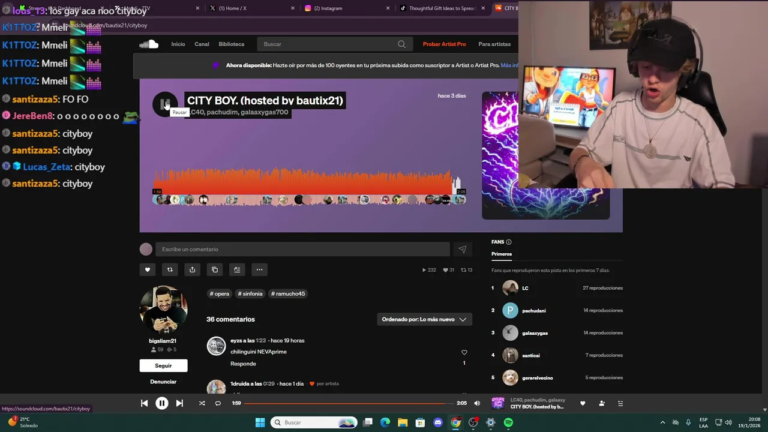Open the Inicio menu item
Viewport: 768px width, 432px height.
point(178,44)
